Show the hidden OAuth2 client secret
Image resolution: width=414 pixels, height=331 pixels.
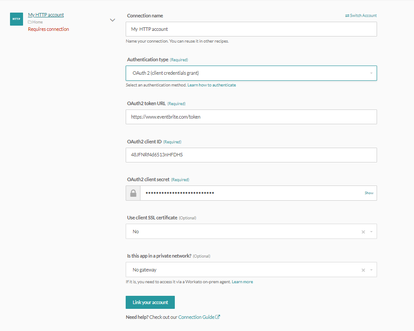pyautogui.click(x=368, y=192)
